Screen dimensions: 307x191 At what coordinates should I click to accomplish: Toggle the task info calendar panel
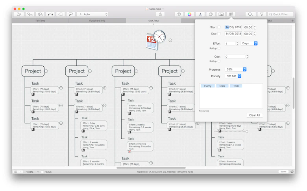[x=231, y=14]
